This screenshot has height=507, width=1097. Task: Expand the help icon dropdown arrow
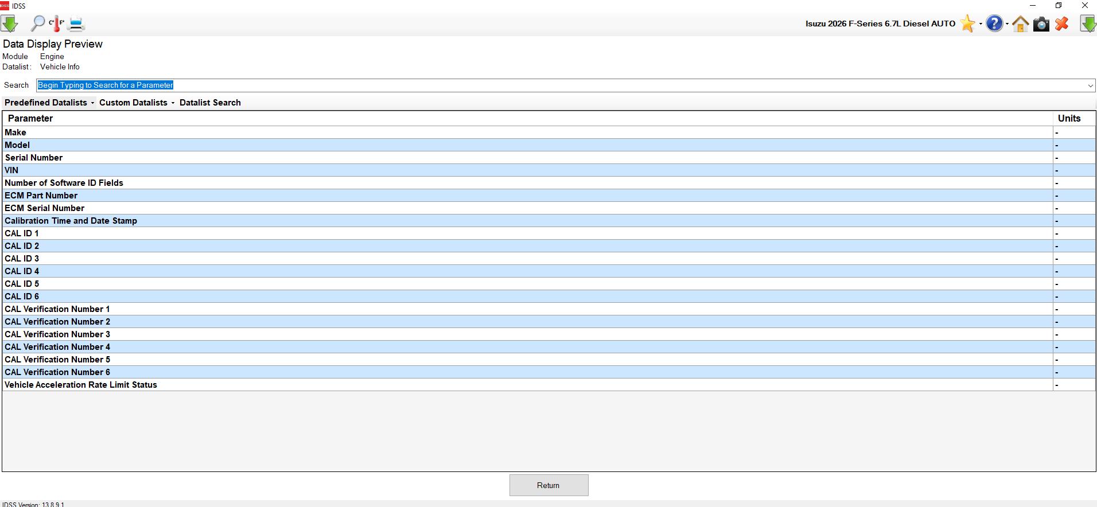tap(1007, 24)
